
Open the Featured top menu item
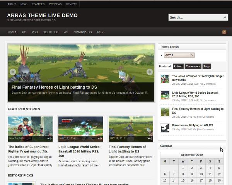point(38,4)
